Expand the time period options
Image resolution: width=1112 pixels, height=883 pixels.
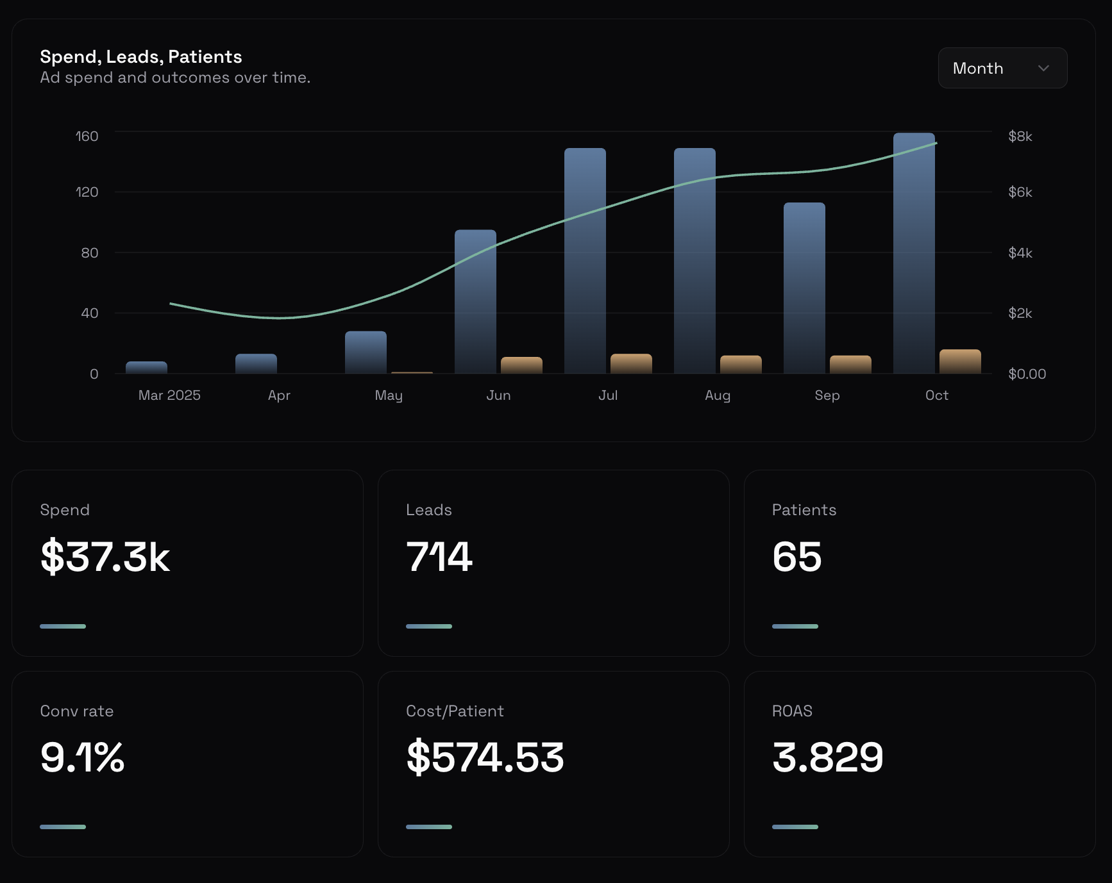(1001, 67)
